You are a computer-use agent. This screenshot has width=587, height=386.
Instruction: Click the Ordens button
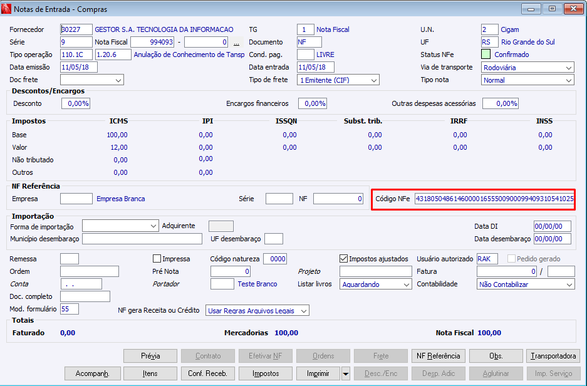[x=323, y=356]
